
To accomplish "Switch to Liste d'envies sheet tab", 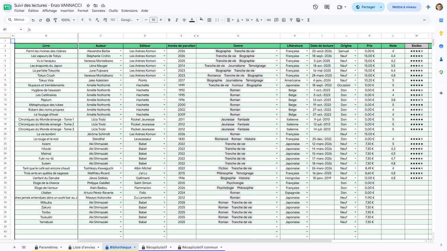I will [84, 247].
